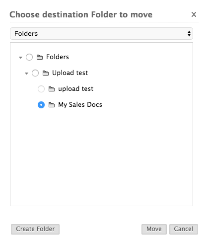Viewport: 208px width, 241px height.
Task: Collapse the Upload test tree node
Action: pyautogui.click(x=26, y=74)
